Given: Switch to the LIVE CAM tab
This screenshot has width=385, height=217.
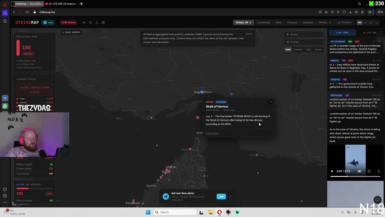Looking at the screenshot, I should [370, 33].
